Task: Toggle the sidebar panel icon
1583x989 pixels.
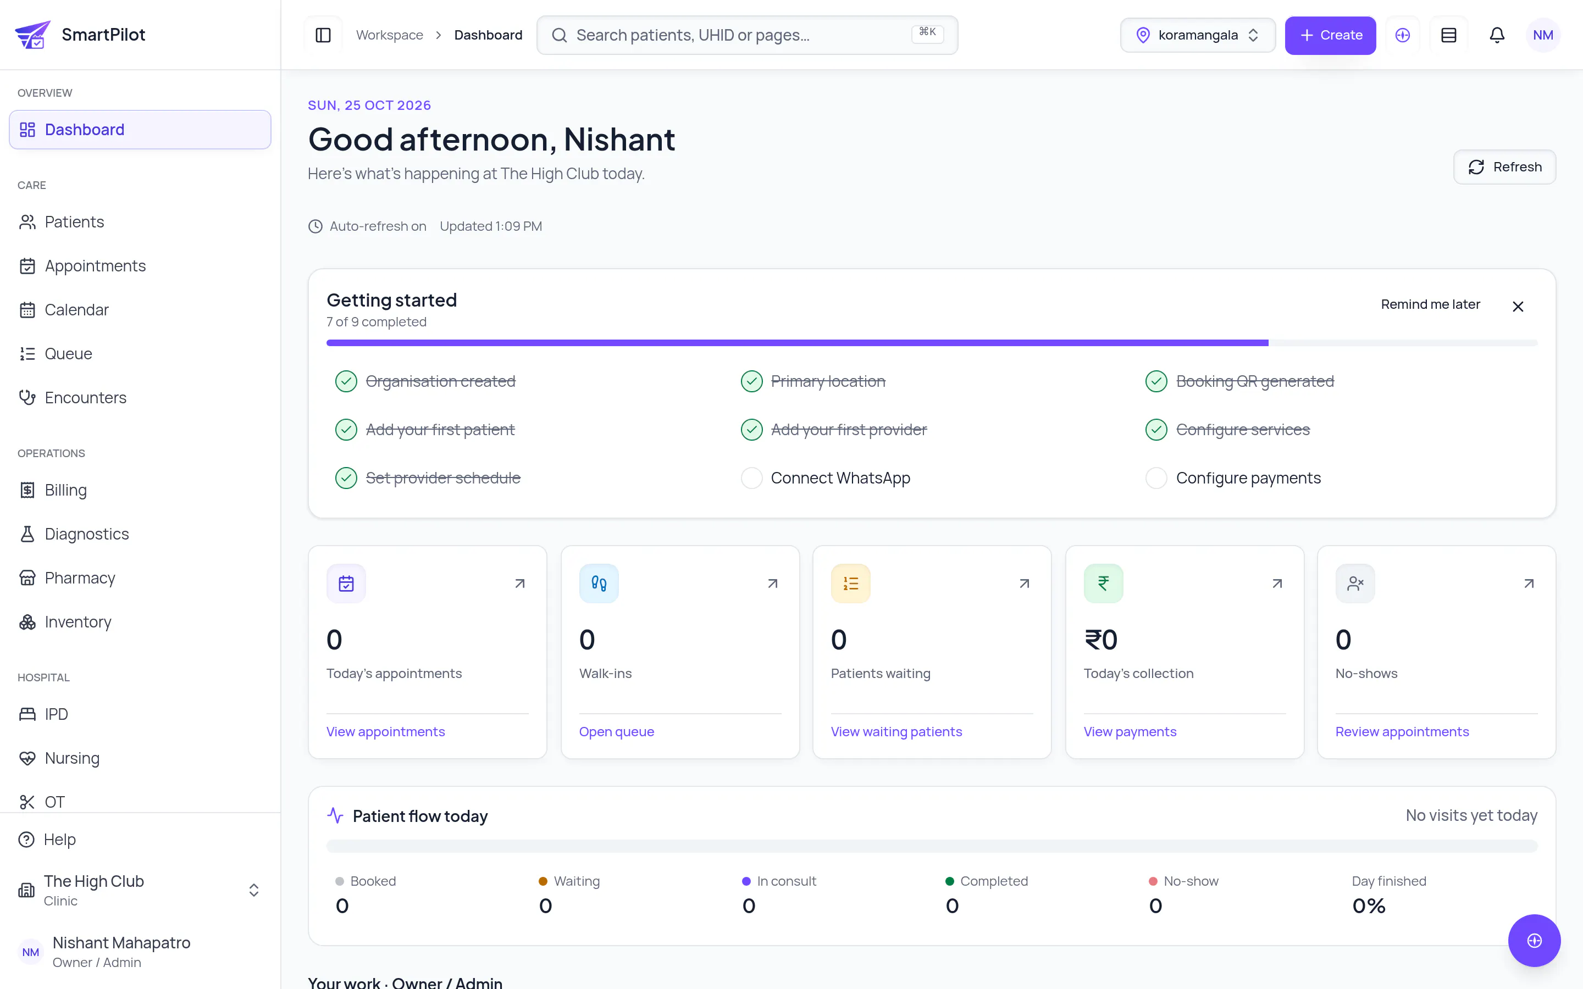Action: [x=323, y=35]
